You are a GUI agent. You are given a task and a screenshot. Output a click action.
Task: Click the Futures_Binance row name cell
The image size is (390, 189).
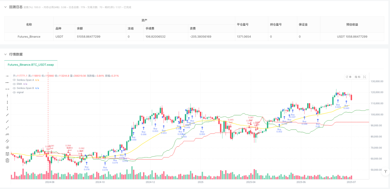coord(29,37)
